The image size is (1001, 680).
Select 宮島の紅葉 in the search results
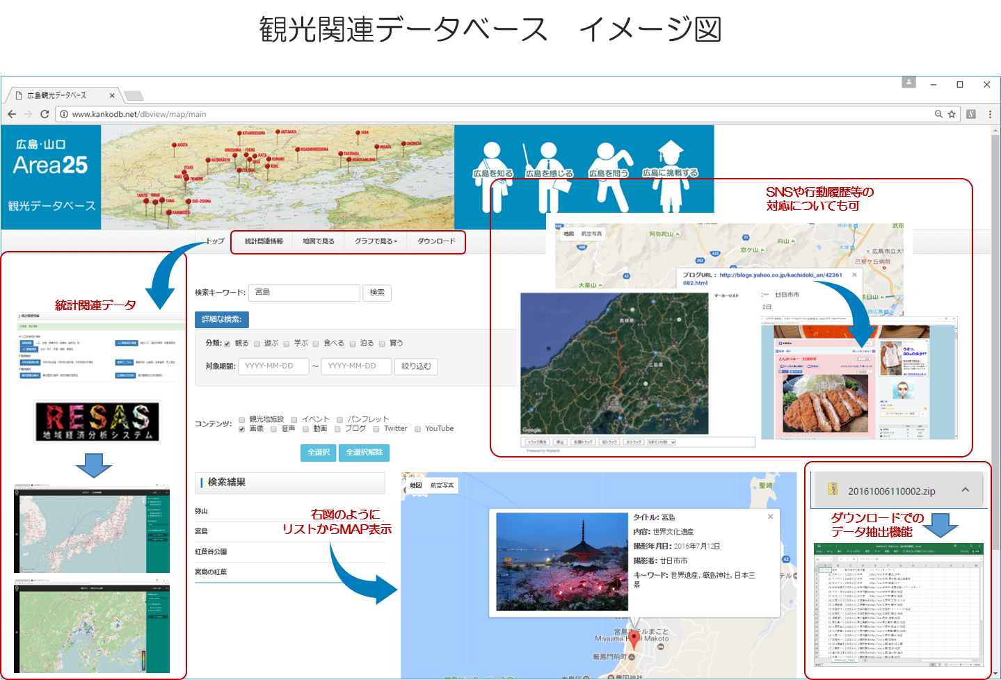point(211,572)
